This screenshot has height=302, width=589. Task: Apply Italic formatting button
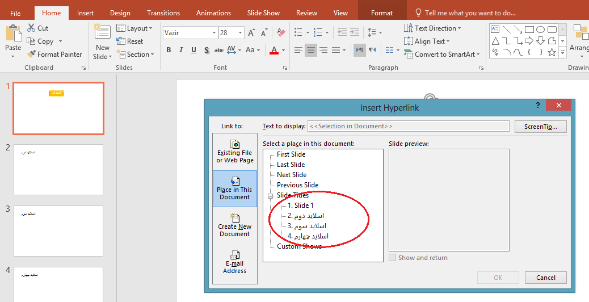click(x=181, y=51)
